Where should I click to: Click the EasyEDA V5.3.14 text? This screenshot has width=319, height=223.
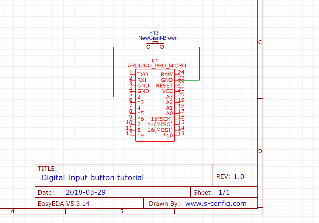(64, 204)
